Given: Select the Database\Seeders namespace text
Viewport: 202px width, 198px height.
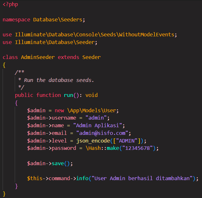Looking at the screenshot, I should click(58, 20).
